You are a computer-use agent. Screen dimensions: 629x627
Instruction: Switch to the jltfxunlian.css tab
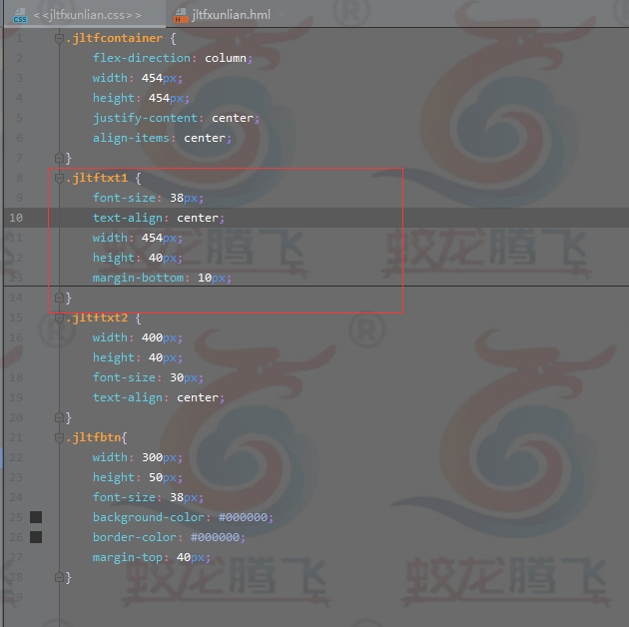tap(88, 15)
